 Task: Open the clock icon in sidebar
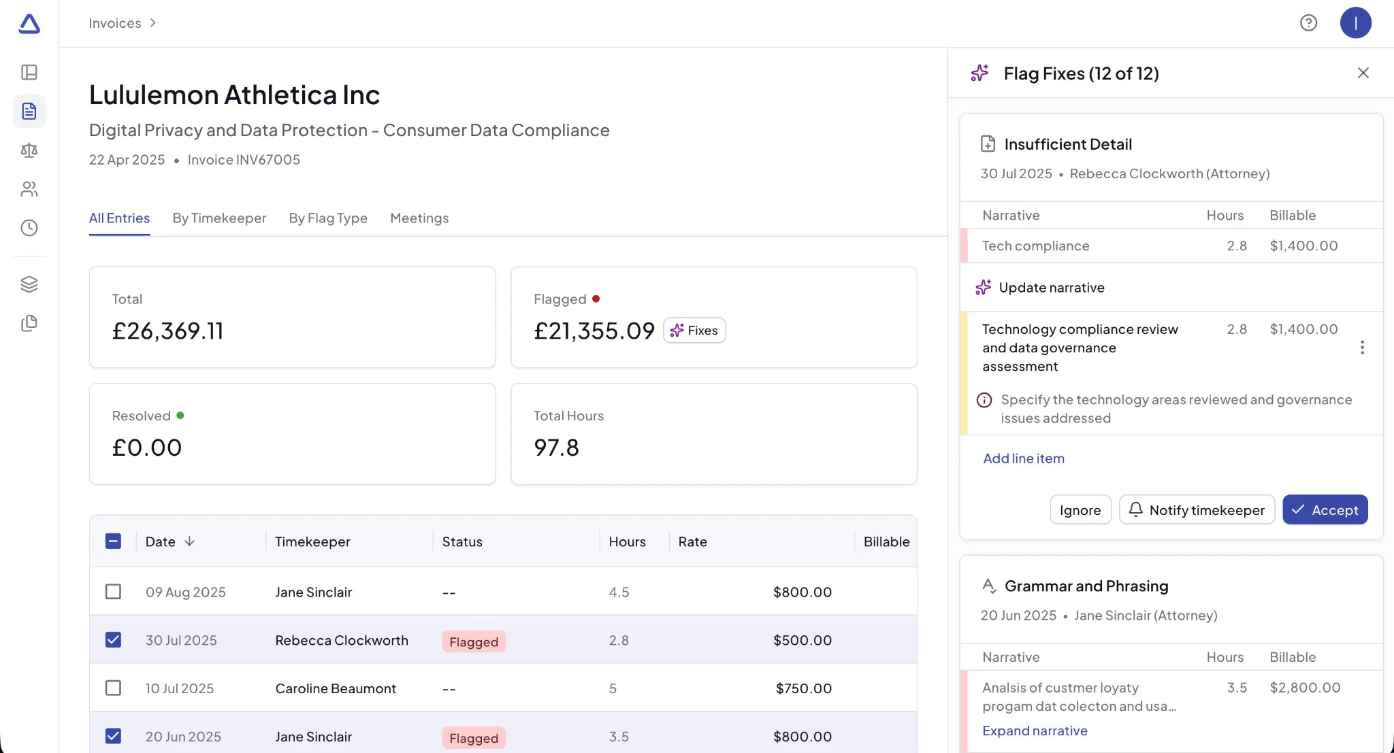(29, 228)
